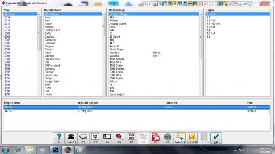Image resolution: width=275 pixels, height=154 pixels.
Task: Click the first-record arrow in top toolbar
Action: click(x=145, y=4)
